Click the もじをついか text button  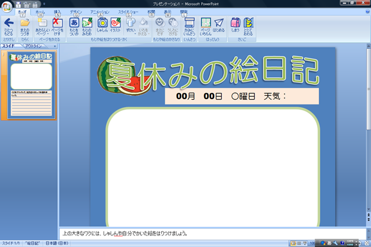[x=74, y=27]
